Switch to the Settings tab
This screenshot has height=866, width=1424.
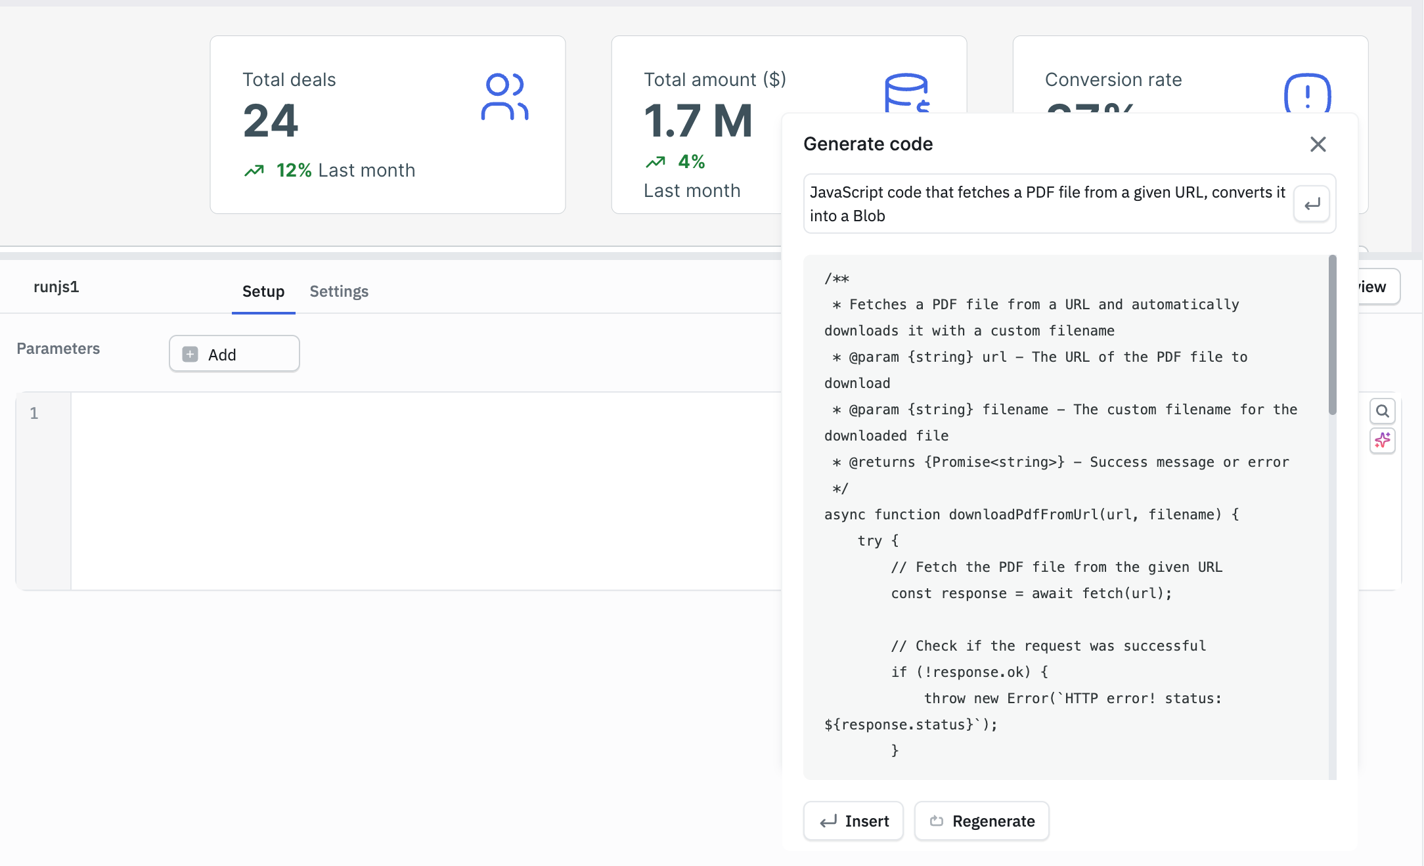tap(339, 291)
